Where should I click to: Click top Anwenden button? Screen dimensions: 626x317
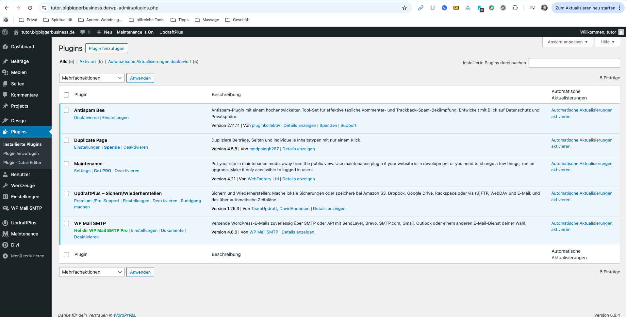(140, 78)
